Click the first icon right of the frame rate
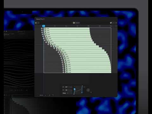This screenshot has width=152, height=114. pyautogui.click(x=50, y=95)
